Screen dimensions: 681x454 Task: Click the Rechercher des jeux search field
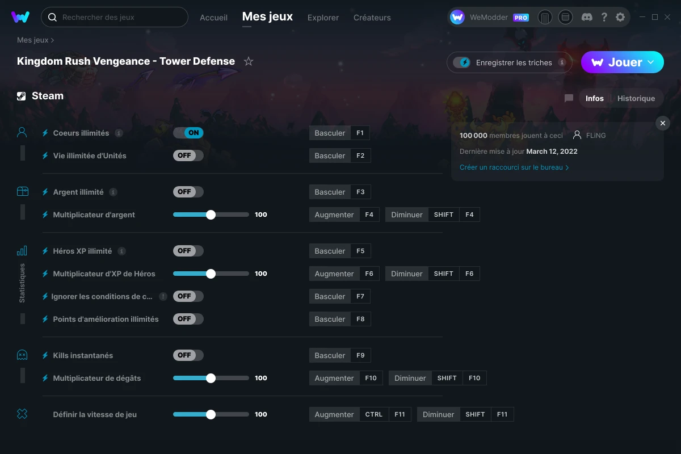tap(115, 17)
